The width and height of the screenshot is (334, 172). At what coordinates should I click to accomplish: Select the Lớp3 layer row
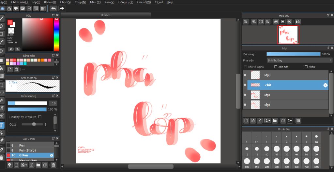click(285, 75)
